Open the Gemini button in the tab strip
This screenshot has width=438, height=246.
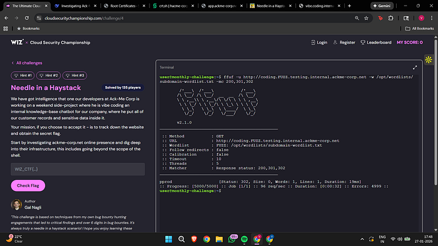(382, 6)
